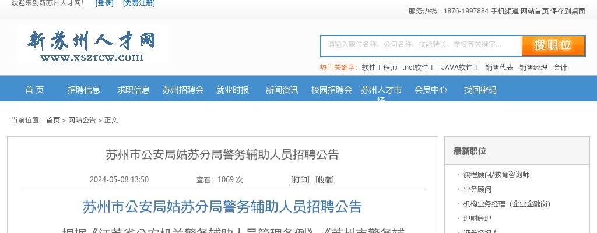This screenshot has width=597, height=233.
Task: Click the orange 搜职位 search button
Action: click(553, 45)
